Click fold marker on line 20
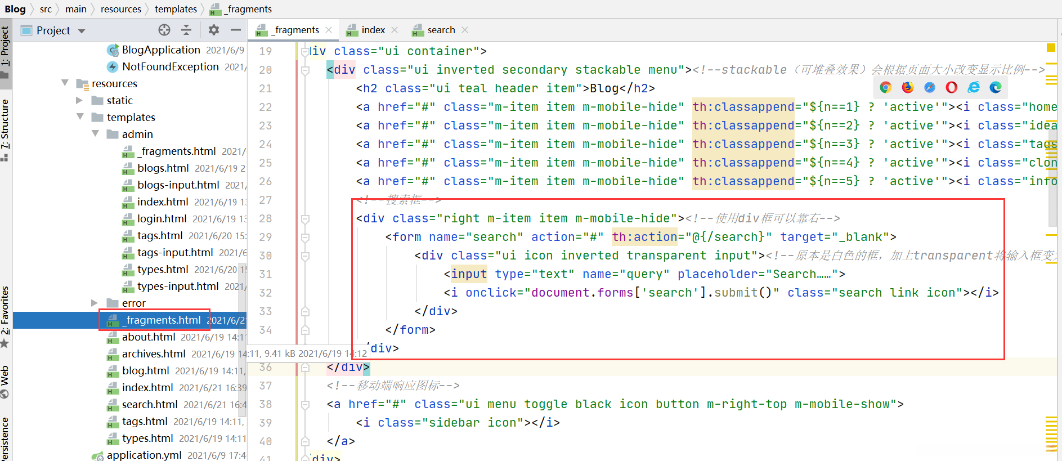 pyautogui.click(x=305, y=70)
